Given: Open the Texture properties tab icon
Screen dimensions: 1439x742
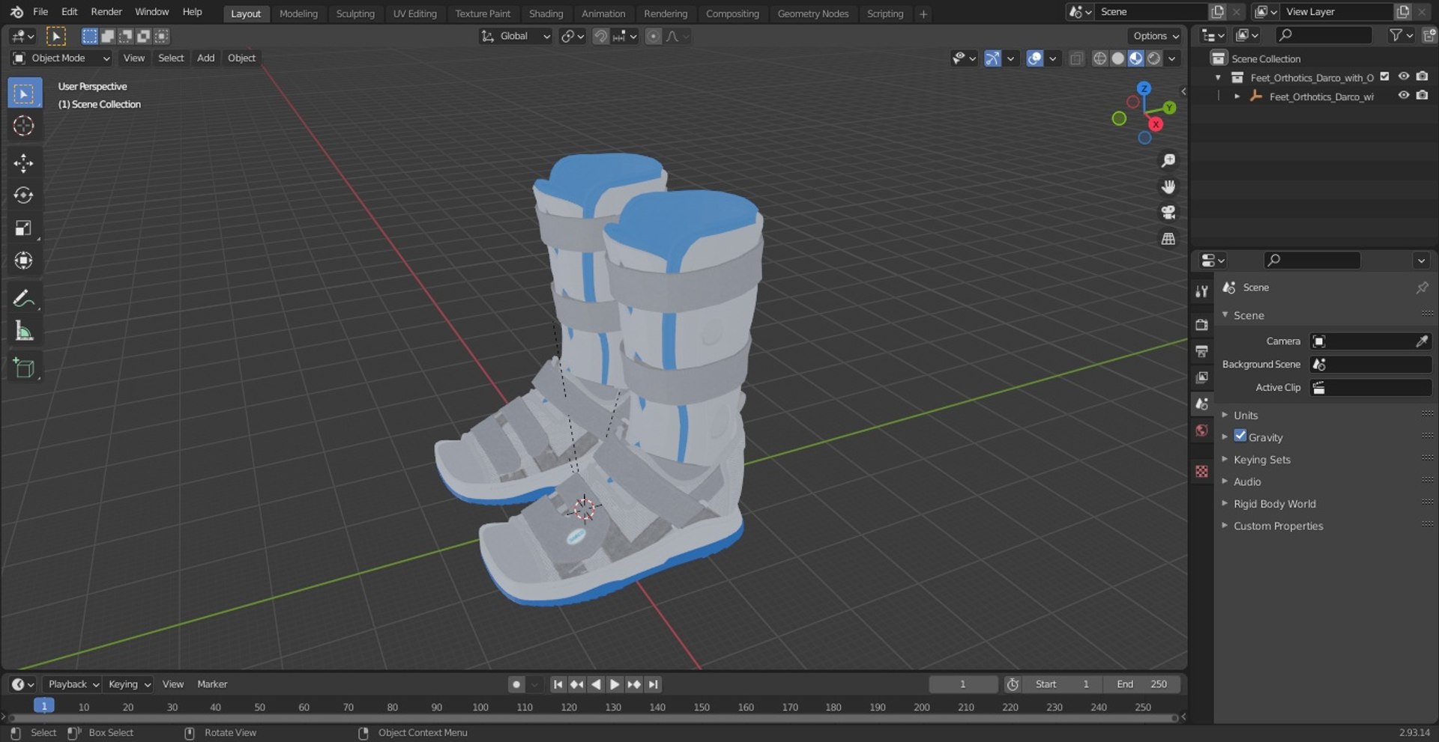Looking at the screenshot, I should pyautogui.click(x=1201, y=472).
